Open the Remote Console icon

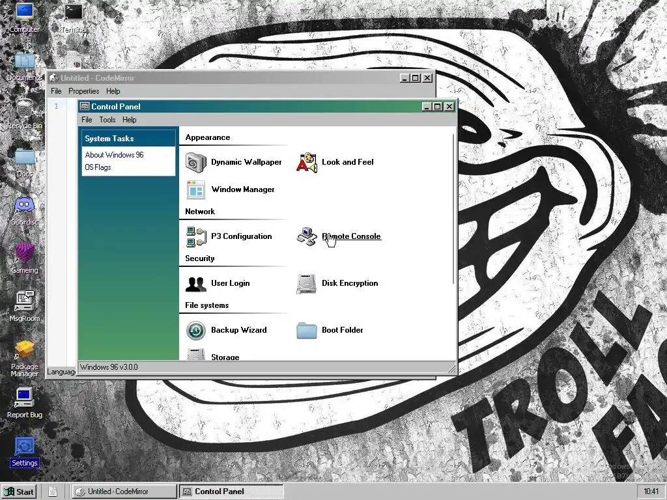307,237
